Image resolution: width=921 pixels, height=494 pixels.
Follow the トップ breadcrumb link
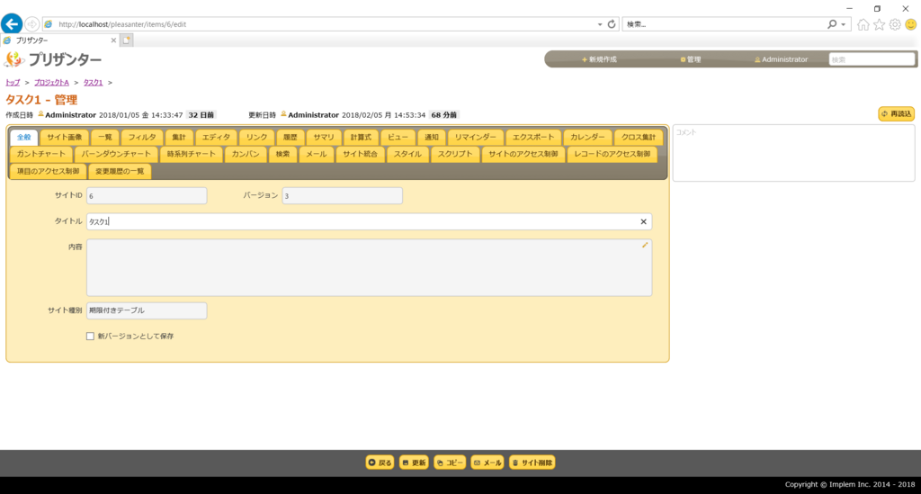tap(13, 82)
